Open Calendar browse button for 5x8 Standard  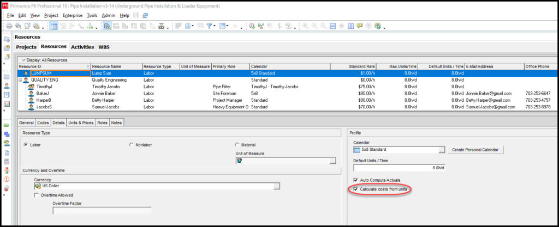[x=442, y=150]
